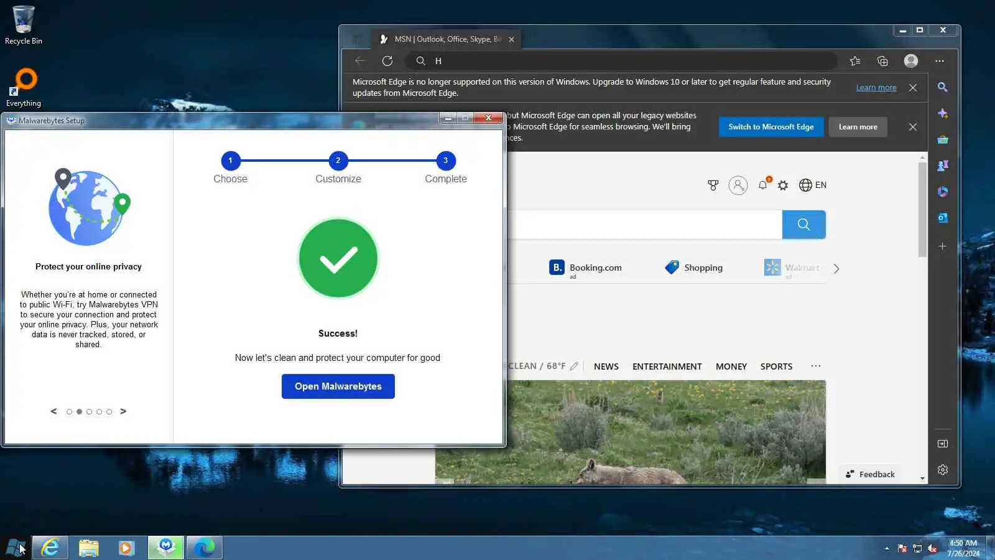Click the Feedback button on MSN
Image resolution: width=995 pixels, height=560 pixels.
(x=871, y=474)
